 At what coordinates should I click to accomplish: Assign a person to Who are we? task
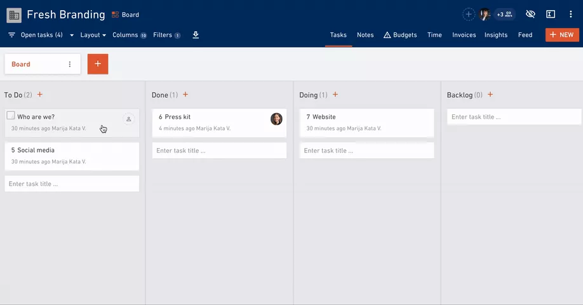point(129,119)
